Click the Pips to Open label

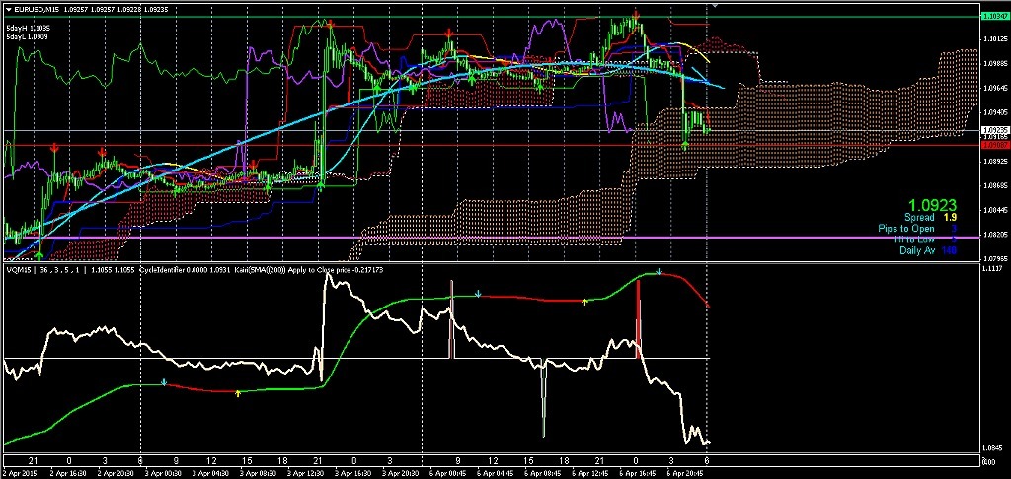coord(906,229)
